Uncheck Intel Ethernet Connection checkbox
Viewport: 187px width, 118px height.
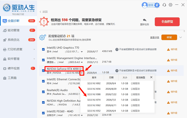click(x=43, y=81)
